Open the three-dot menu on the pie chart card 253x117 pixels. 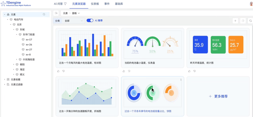[181, 80]
